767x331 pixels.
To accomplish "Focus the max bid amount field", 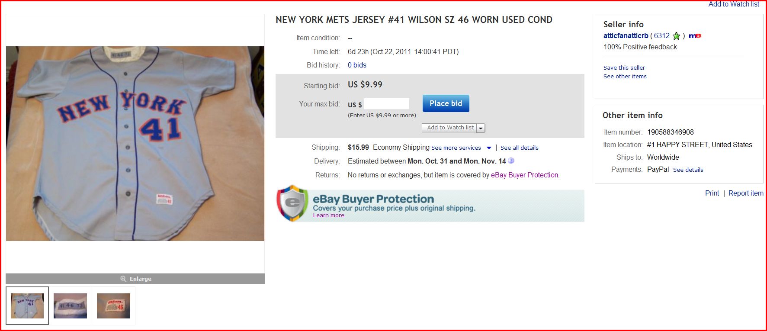I will (386, 104).
